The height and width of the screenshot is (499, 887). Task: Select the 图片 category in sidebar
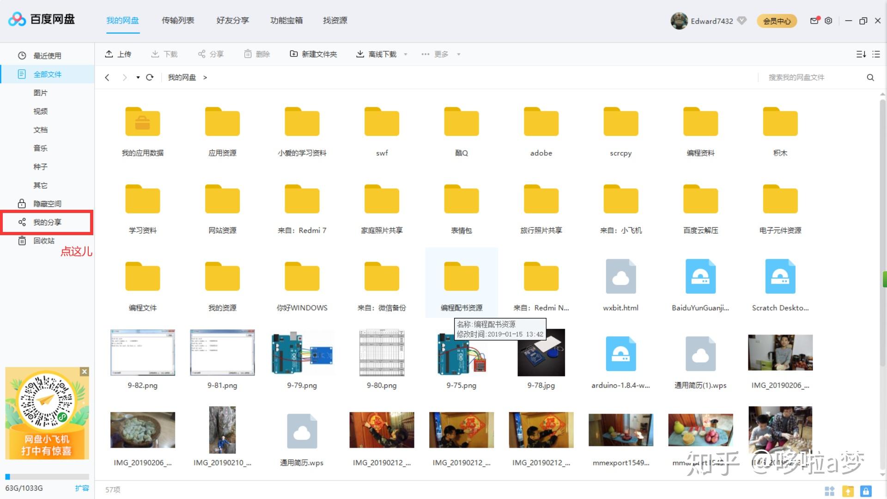(40, 93)
